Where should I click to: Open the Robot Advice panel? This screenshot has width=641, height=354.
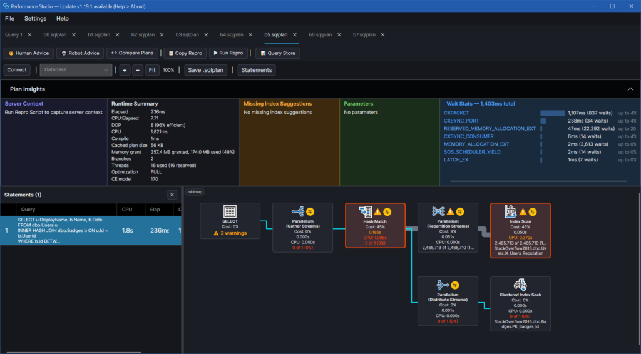coord(80,53)
